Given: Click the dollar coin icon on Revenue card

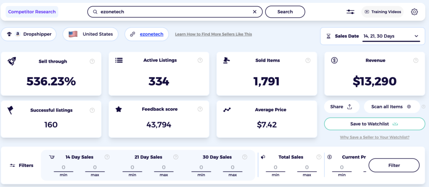Looking at the screenshot, I should (x=334, y=60).
